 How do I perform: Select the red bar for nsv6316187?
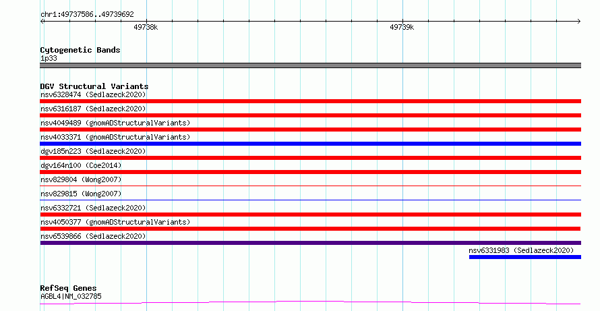point(310,115)
